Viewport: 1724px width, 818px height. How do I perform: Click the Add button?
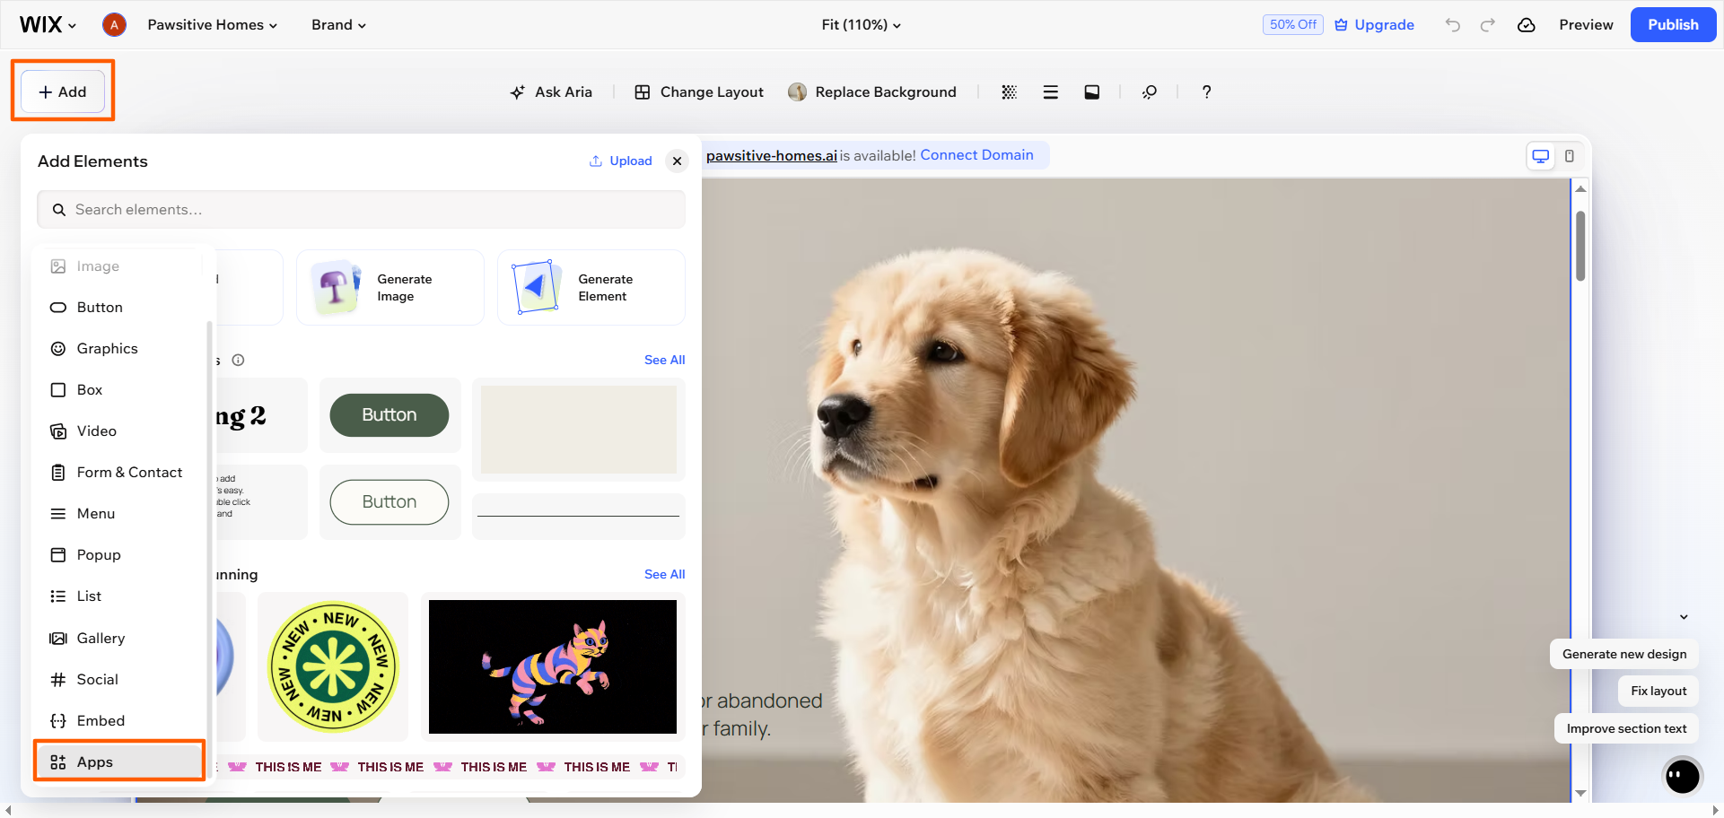pos(63,91)
